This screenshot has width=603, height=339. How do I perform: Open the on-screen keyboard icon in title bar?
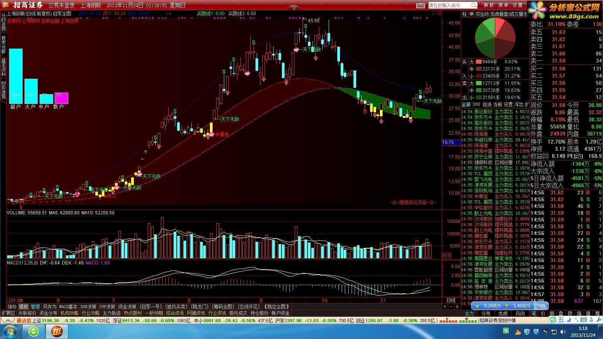[x=421, y=5]
